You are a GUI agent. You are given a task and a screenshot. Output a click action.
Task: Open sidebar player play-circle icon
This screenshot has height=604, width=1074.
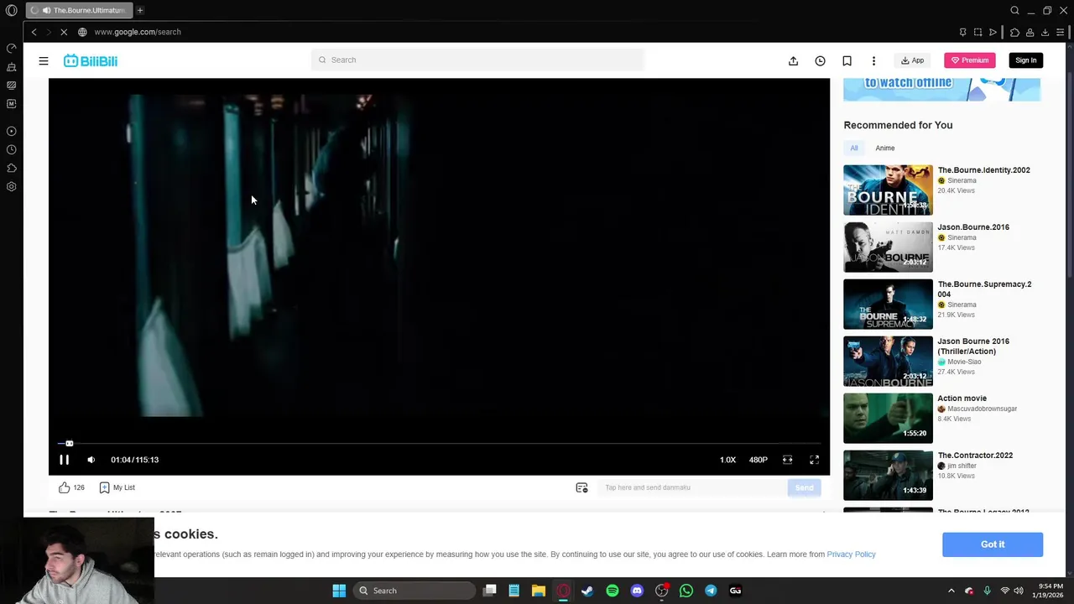(x=11, y=131)
